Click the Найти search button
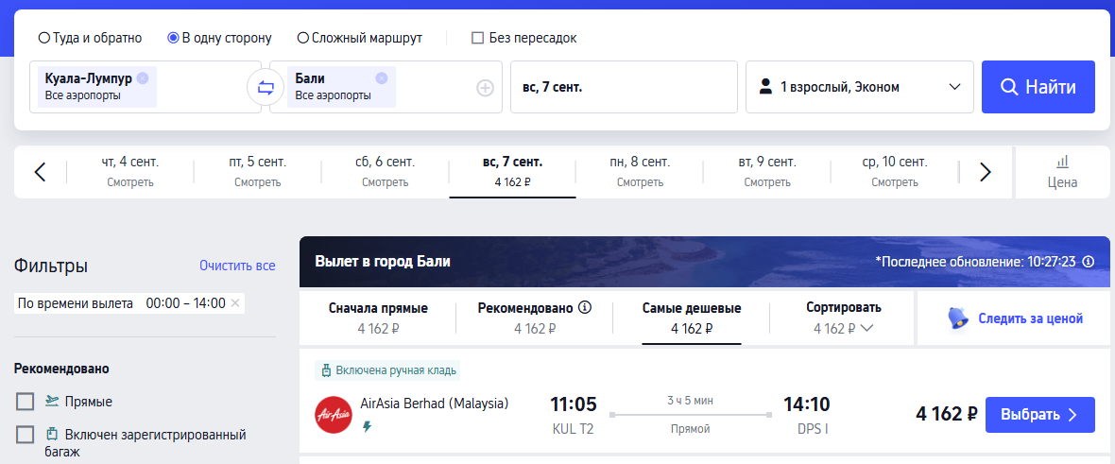1115x464 pixels. pyautogui.click(x=1038, y=87)
